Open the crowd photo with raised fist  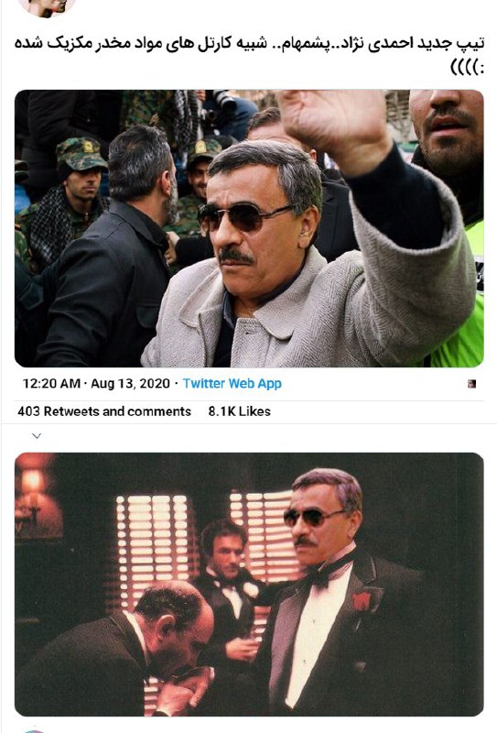(249, 228)
